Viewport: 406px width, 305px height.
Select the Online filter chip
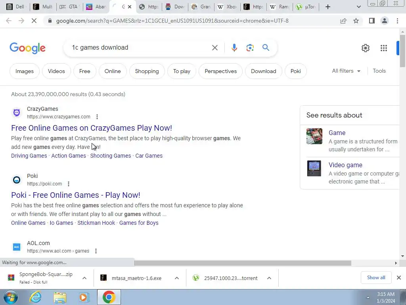point(113,71)
